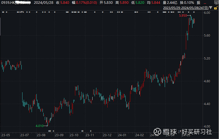Click the amplitude field 振
Image resolution: width=219 pixels, height=139 pixels.
pyautogui.click(x=198, y=2)
